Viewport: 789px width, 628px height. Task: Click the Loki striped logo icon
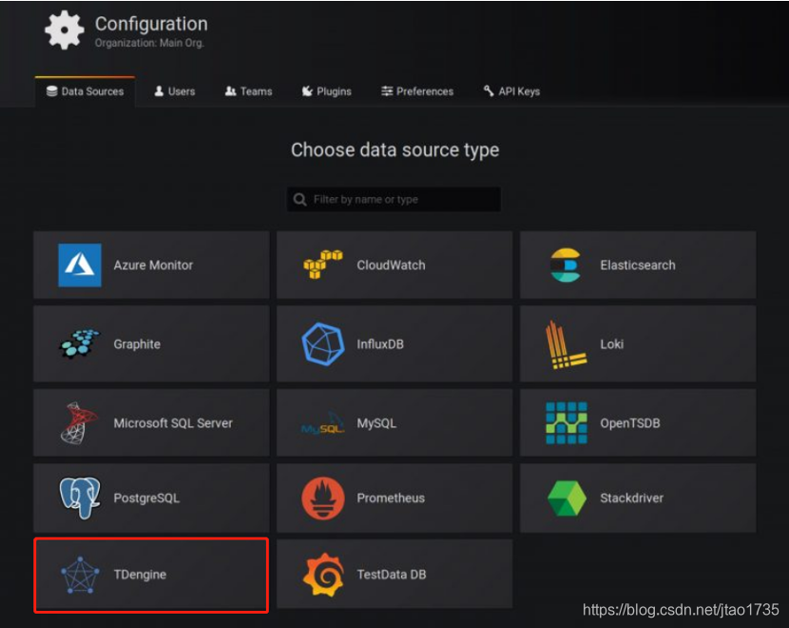[567, 344]
